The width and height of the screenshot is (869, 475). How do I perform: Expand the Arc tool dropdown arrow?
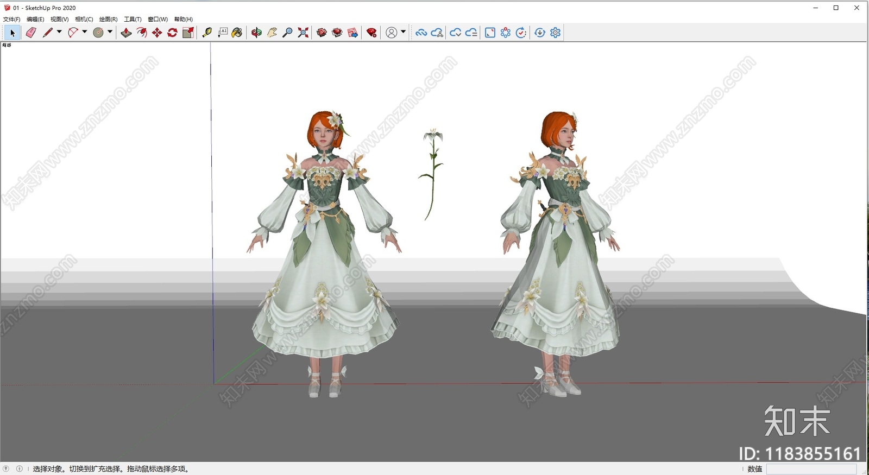85,32
